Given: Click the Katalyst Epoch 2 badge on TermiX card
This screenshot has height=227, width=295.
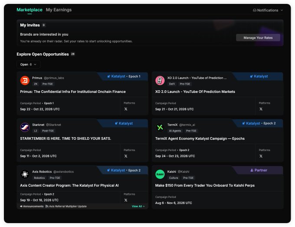Looking at the screenshot, I should tap(259, 123).
